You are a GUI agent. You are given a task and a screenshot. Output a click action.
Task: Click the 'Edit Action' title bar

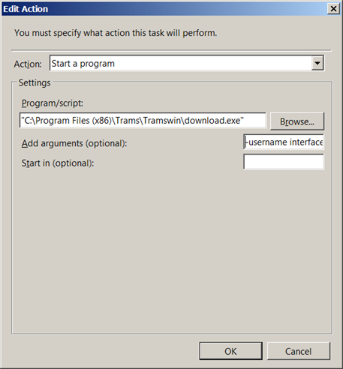(163, 9)
